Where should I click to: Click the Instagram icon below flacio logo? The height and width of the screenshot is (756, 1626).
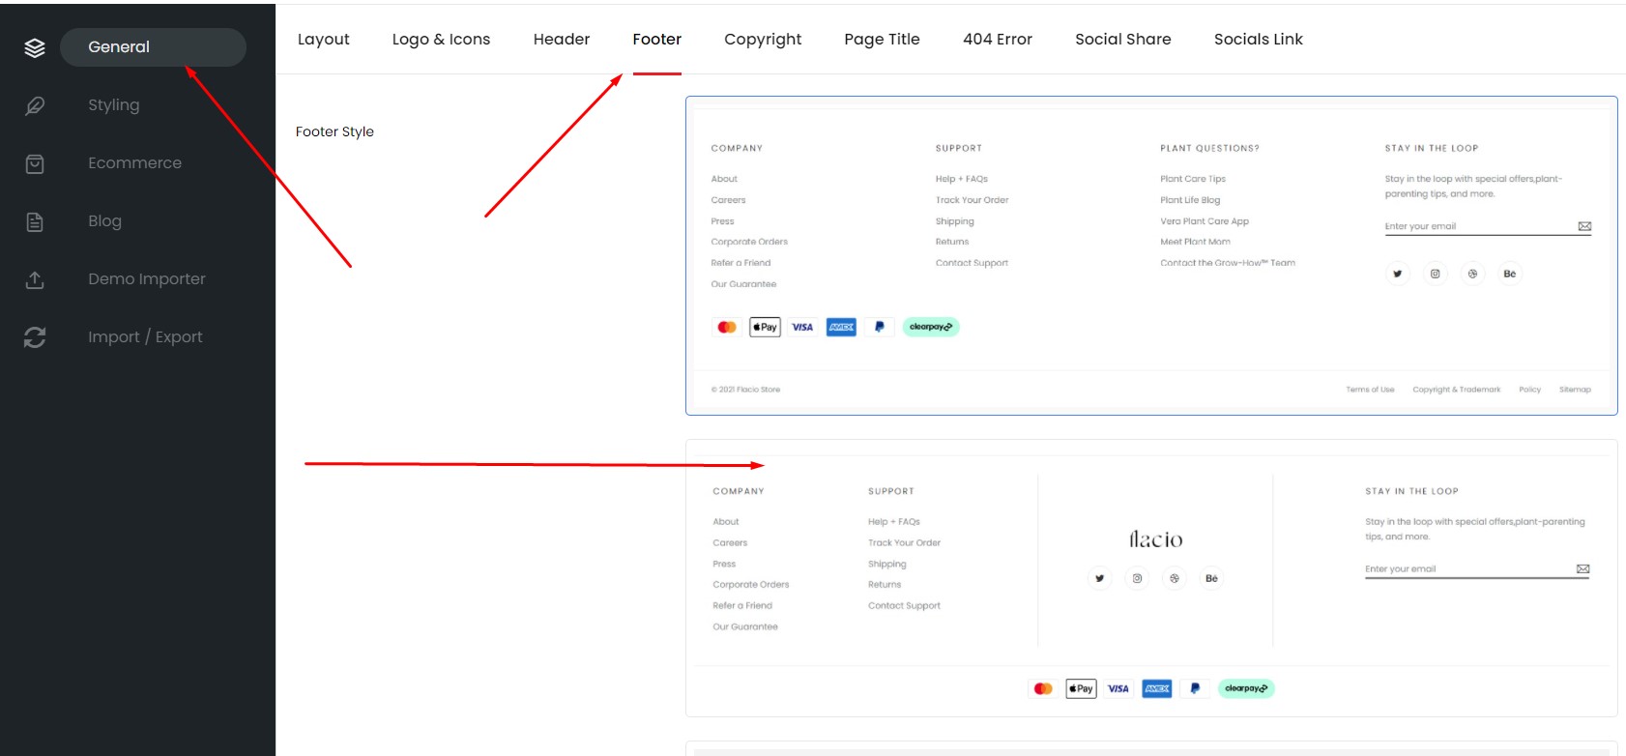click(x=1137, y=578)
